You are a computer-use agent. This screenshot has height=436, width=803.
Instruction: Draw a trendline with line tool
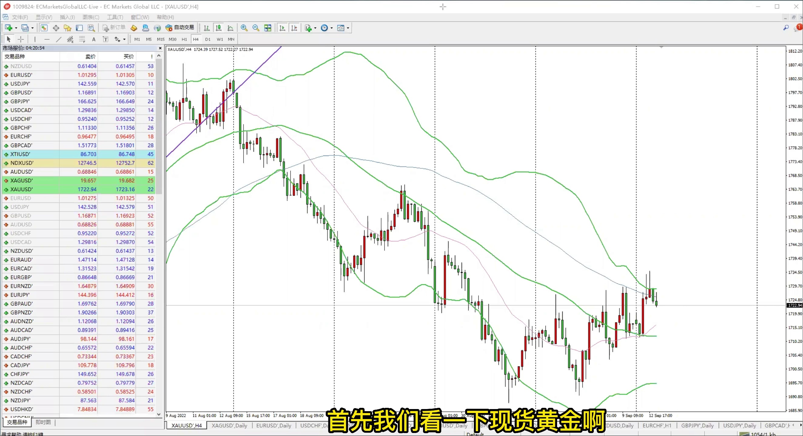(x=59, y=39)
